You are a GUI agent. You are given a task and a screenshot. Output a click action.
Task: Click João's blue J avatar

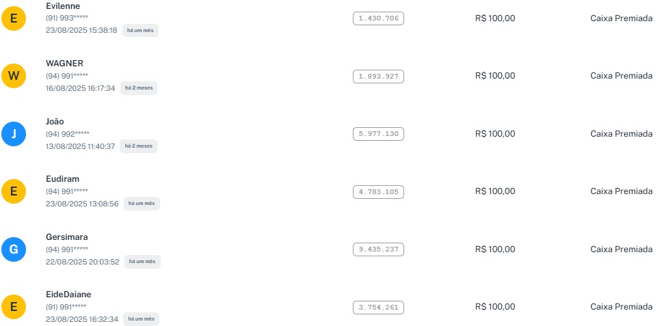[x=14, y=134]
